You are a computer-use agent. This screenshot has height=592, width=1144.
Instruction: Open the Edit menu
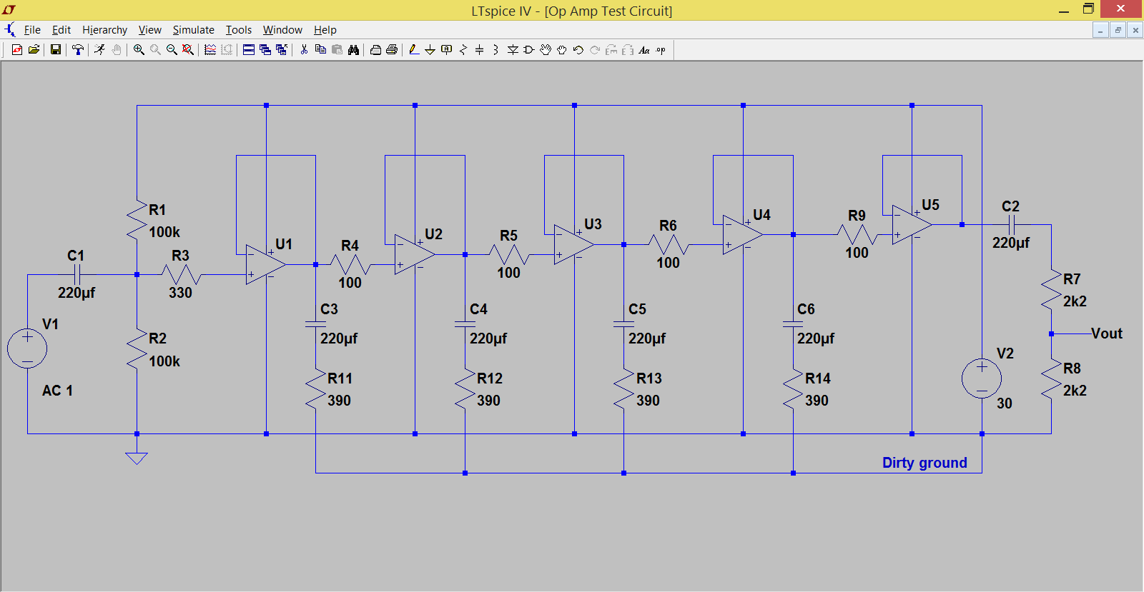pyautogui.click(x=61, y=30)
